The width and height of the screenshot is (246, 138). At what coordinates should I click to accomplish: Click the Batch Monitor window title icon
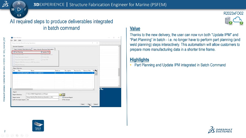click(x=12, y=38)
